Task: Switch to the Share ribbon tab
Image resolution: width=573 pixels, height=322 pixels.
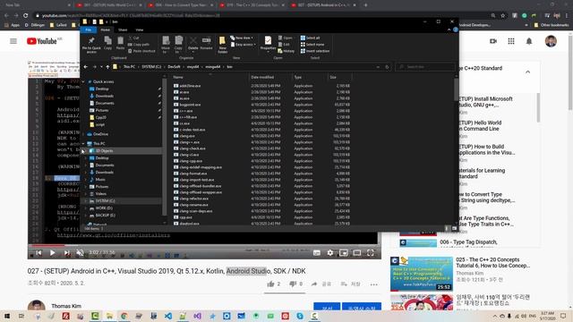Action: click(123, 30)
